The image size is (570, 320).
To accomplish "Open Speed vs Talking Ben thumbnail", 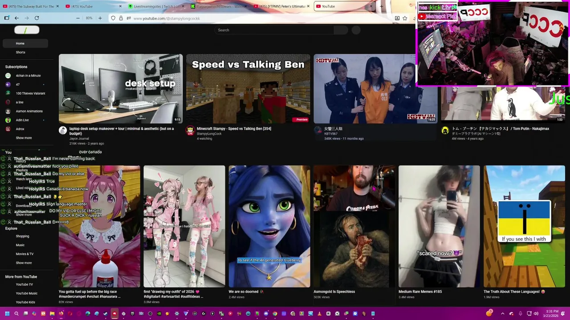I will pyautogui.click(x=248, y=88).
